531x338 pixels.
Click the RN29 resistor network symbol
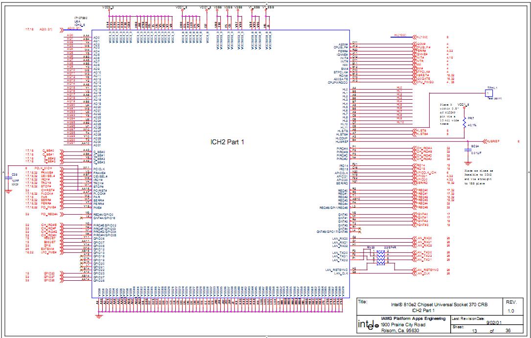pos(381,257)
